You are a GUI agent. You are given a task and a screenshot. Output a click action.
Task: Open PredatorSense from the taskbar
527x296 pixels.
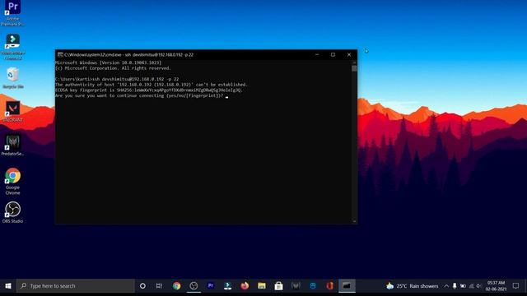pyautogui.click(x=296, y=286)
